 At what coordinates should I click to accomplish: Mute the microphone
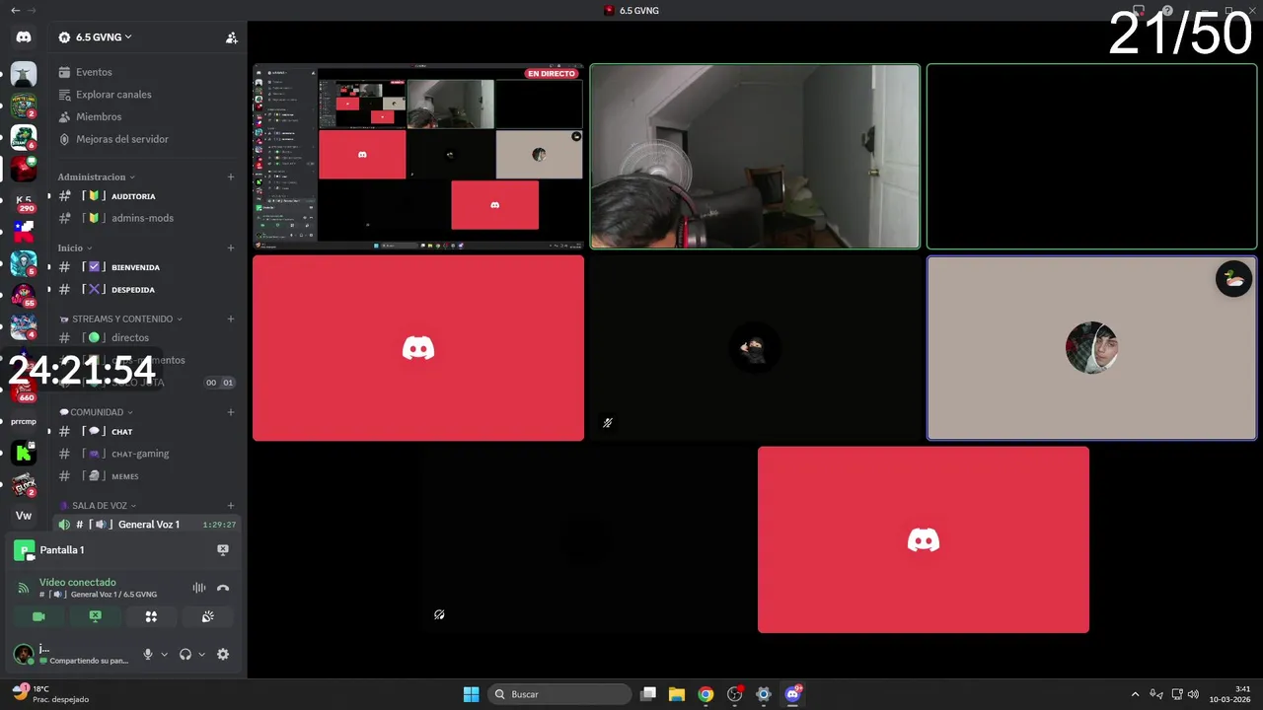point(148,654)
